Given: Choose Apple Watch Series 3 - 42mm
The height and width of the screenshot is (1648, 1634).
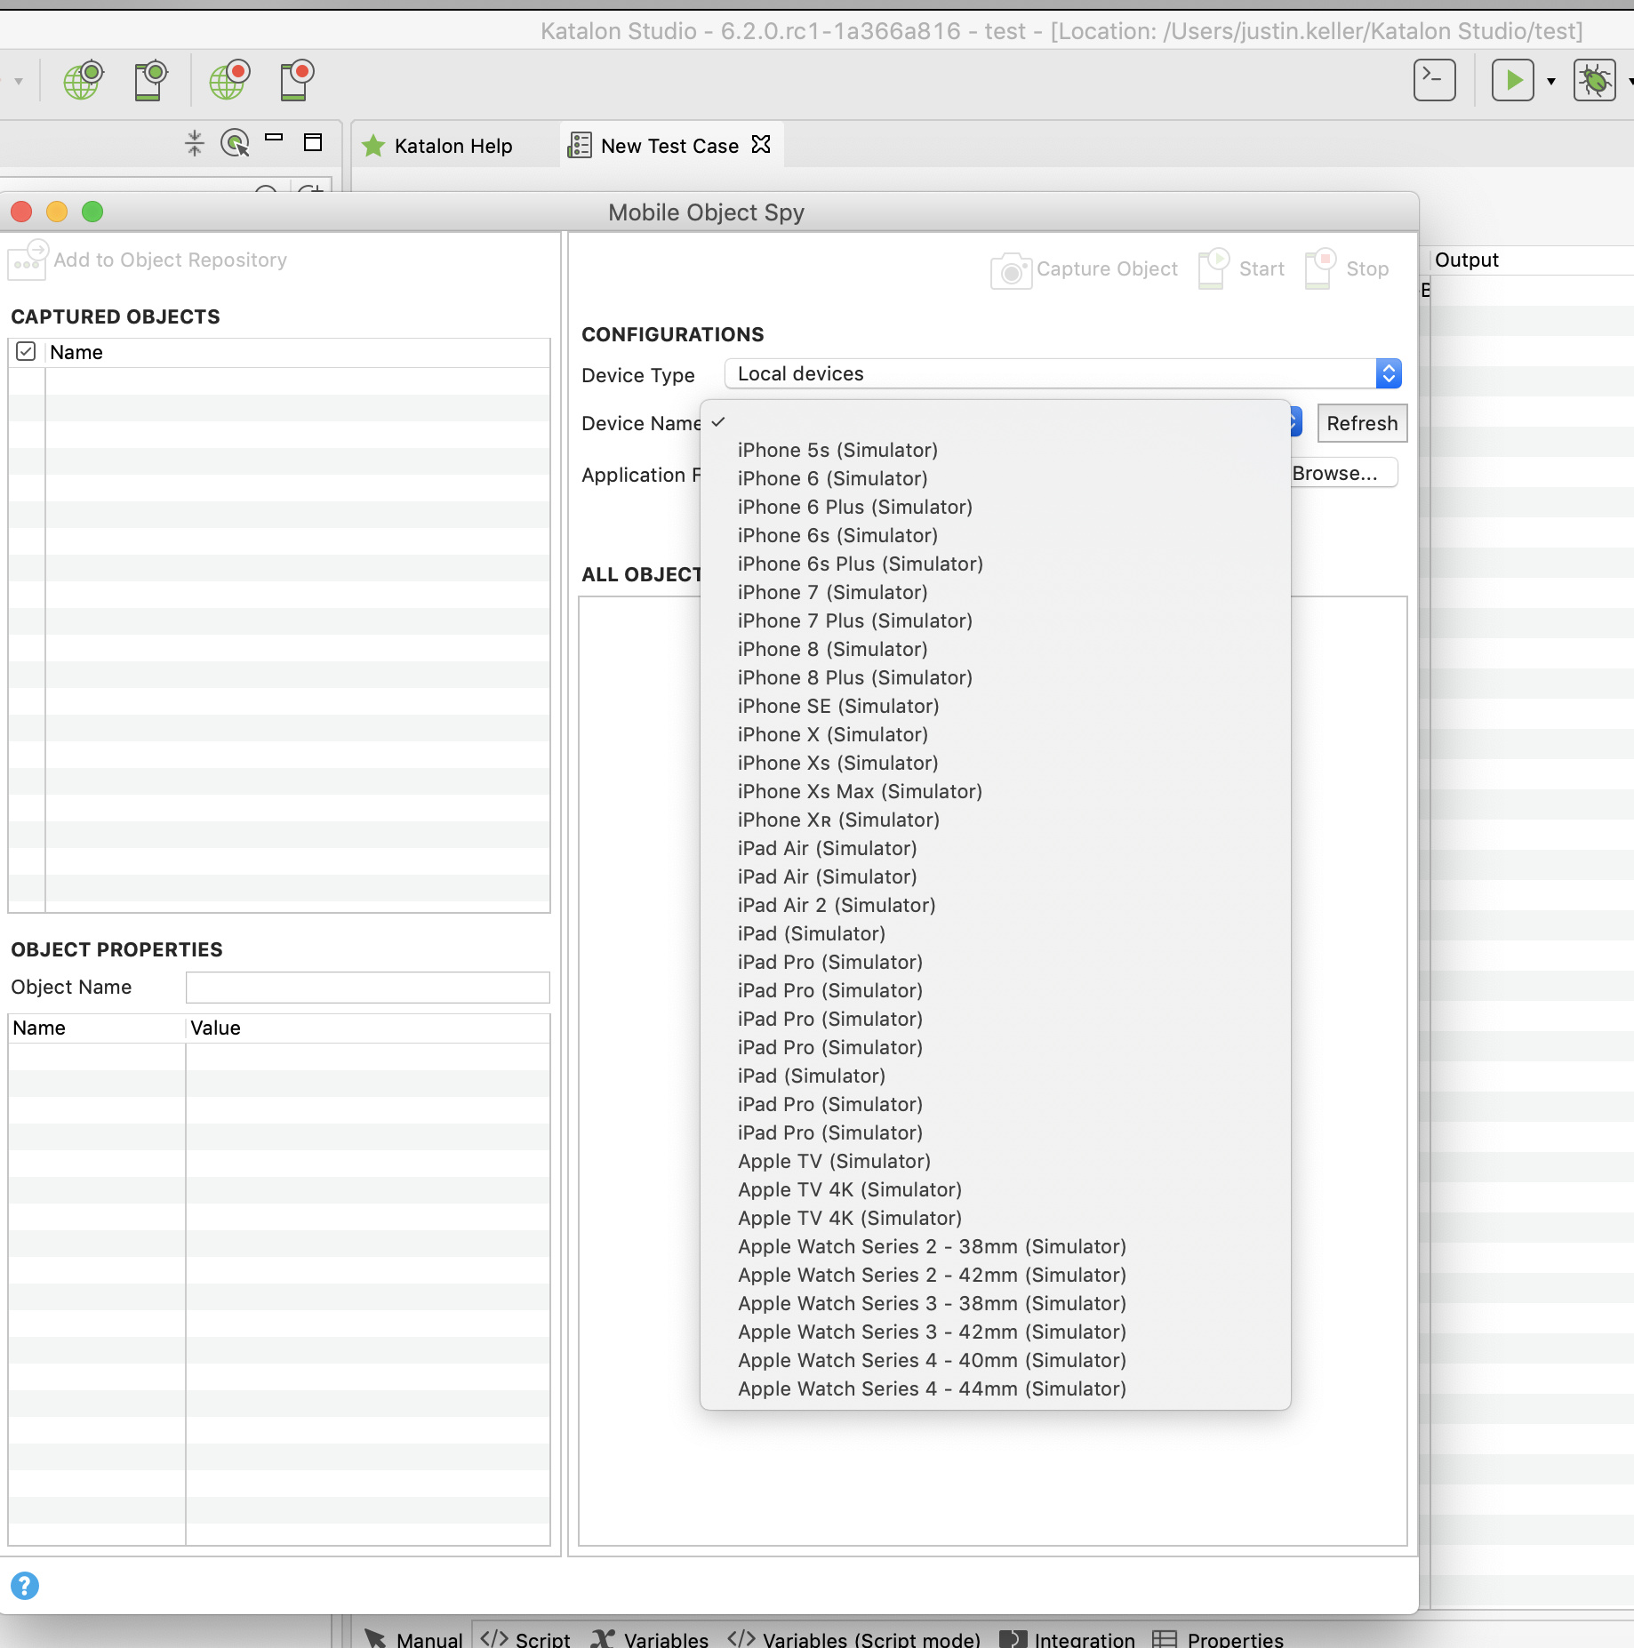Looking at the screenshot, I should (996, 1332).
